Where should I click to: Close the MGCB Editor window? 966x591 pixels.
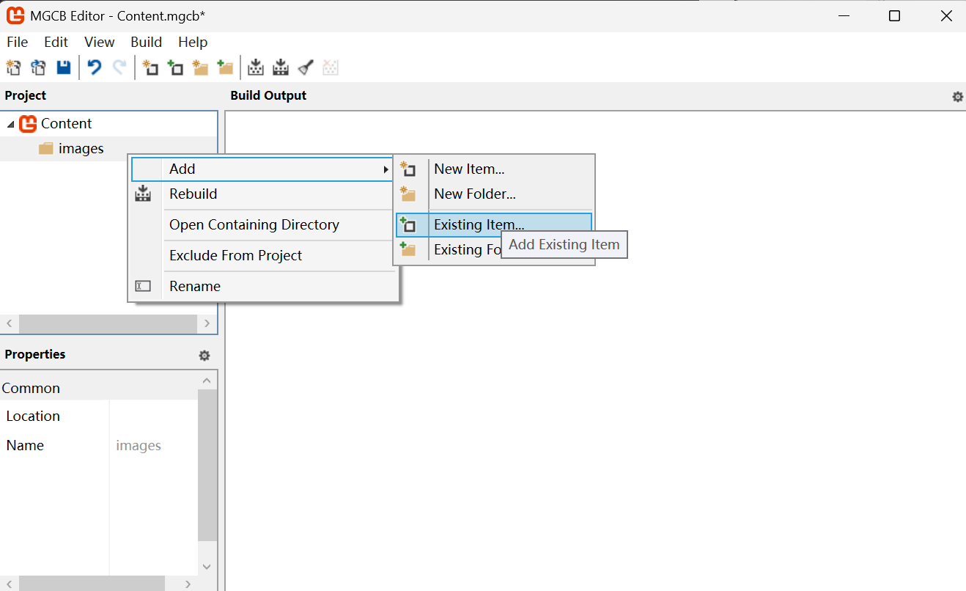945,16
